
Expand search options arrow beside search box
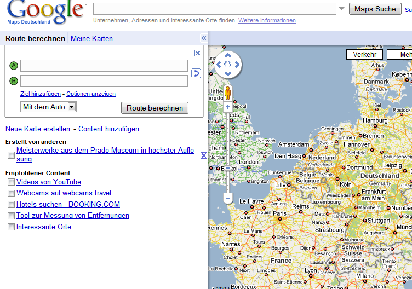pyautogui.click(x=342, y=9)
